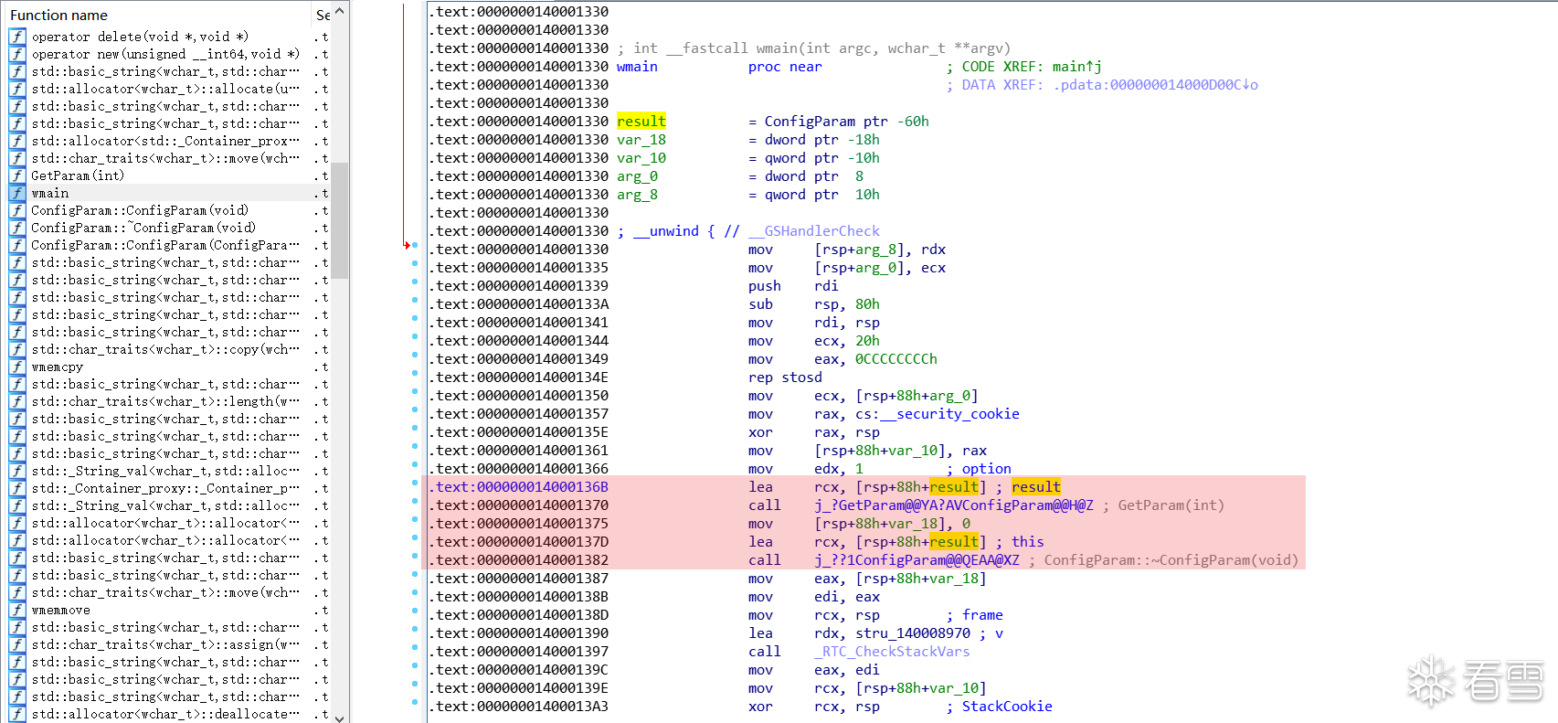Click address .text:0000000140001339 on the push rdi line
The height and width of the screenshot is (723, 1558).
tap(518, 286)
